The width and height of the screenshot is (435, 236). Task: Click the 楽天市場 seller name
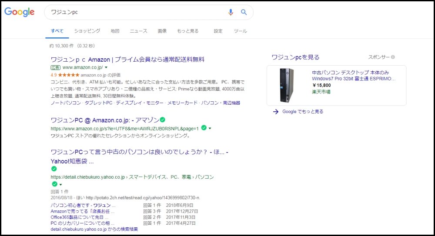[x=321, y=92]
